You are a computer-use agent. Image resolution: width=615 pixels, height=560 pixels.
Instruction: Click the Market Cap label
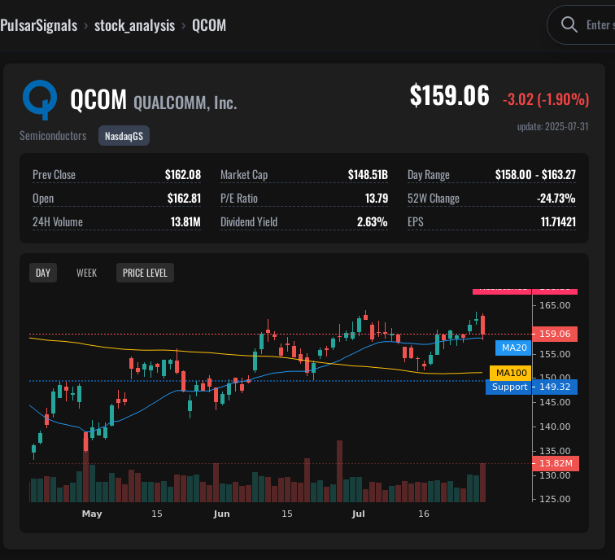pyautogui.click(x=244, y=175)
